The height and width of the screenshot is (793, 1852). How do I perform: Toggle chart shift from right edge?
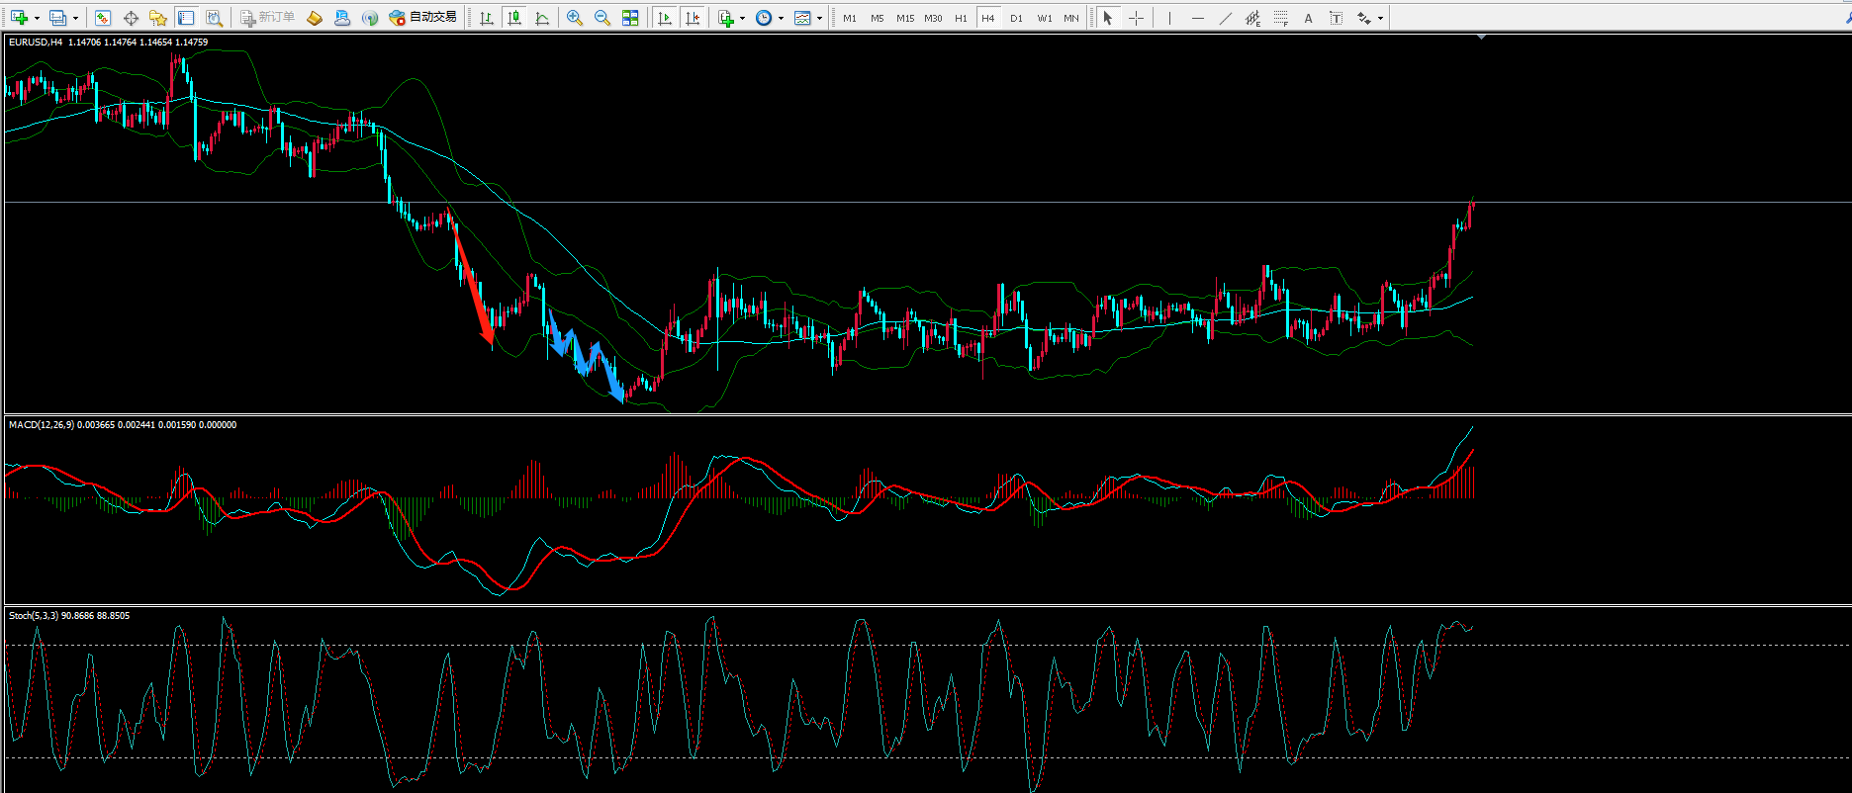tap(693, 18)
